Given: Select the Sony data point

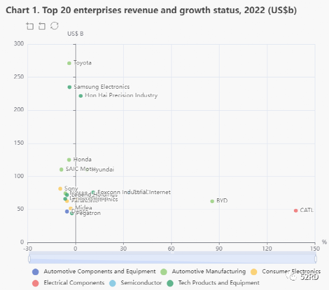Looking at the screenshot, I should pos(60,189).
